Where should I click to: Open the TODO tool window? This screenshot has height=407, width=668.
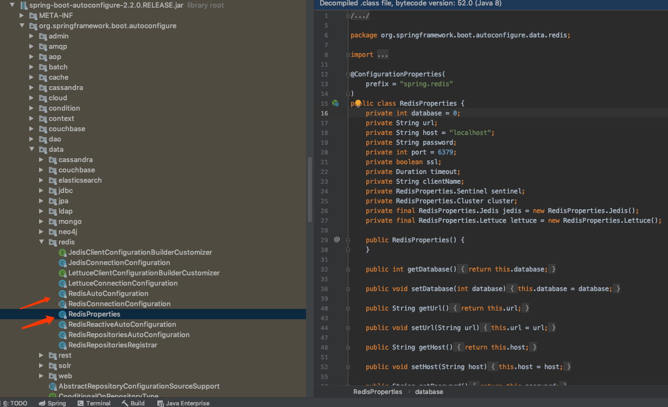[x=15, y=403]
